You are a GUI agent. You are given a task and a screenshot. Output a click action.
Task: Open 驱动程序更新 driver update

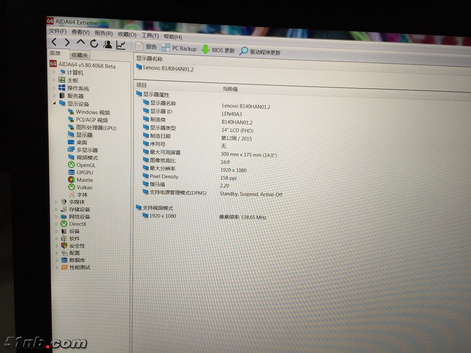pos(260,52)
